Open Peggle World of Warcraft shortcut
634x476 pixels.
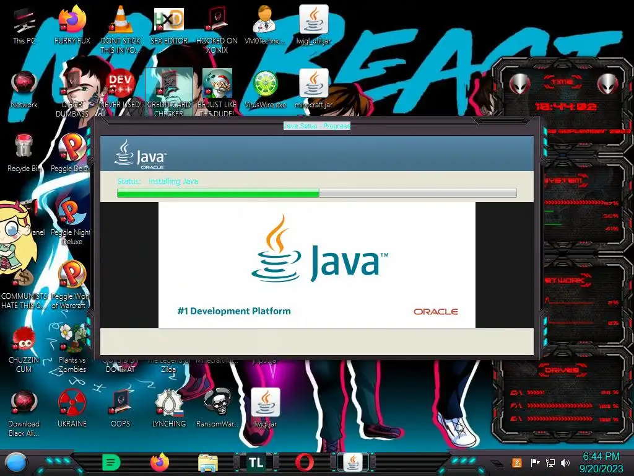tap(71, 284)
